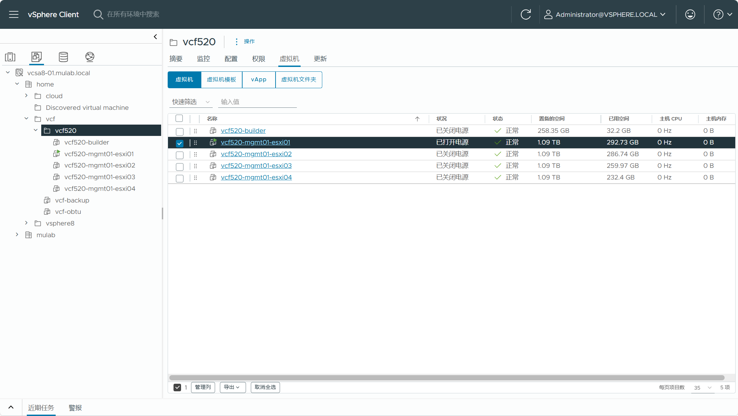Click the mulab datacenter icon in tree
Viewport: 738px width, 416px height.
point(29,235)
